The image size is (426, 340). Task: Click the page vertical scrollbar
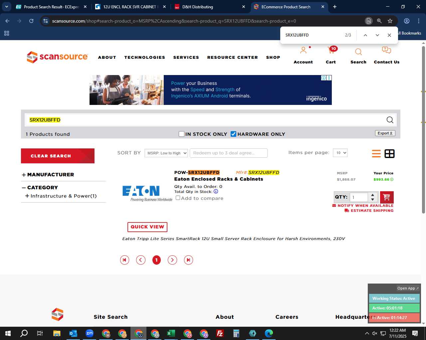423,129
